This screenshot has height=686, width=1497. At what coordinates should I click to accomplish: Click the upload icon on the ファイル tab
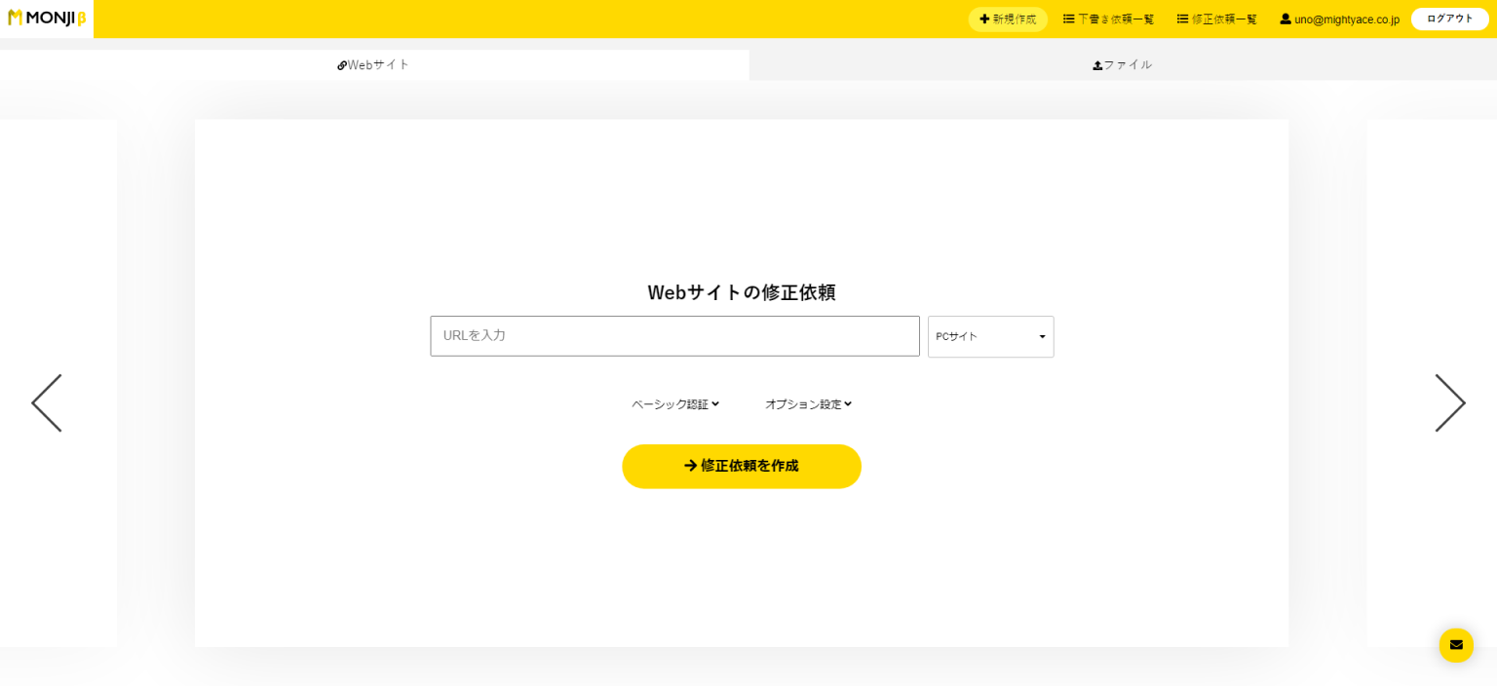click(1097, 64)
